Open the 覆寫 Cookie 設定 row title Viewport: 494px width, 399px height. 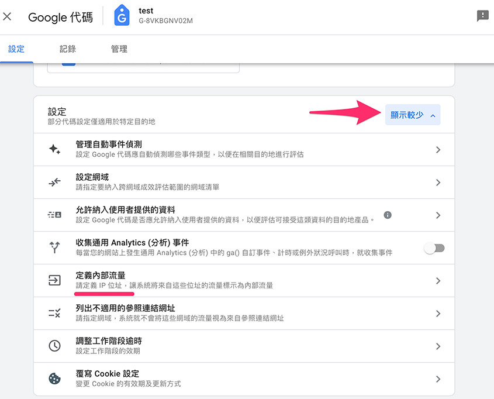tap(108, 374)
